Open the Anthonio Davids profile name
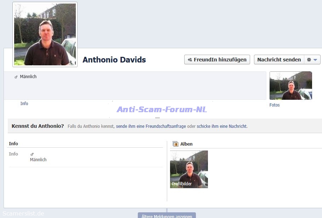 [114, 60]
